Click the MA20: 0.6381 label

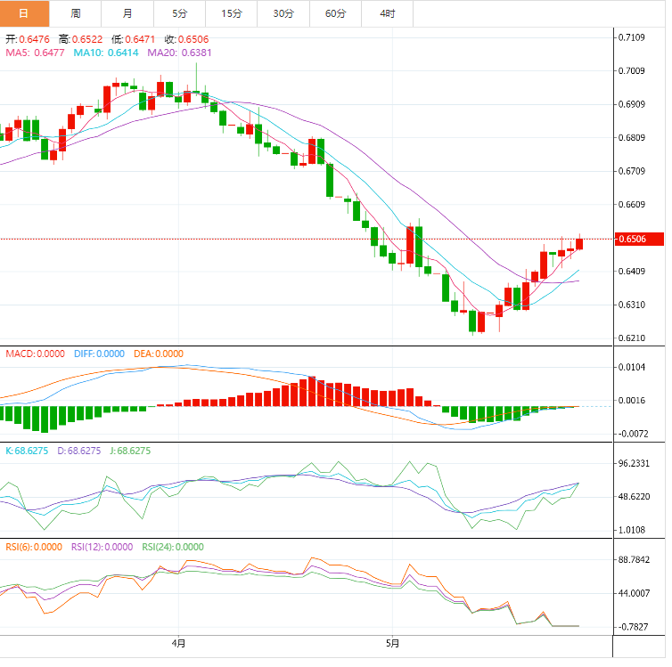179,53
